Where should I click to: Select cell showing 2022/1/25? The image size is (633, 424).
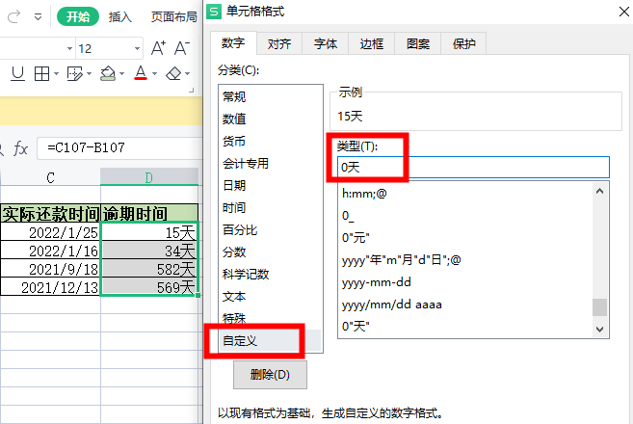(x=50, y=232)
